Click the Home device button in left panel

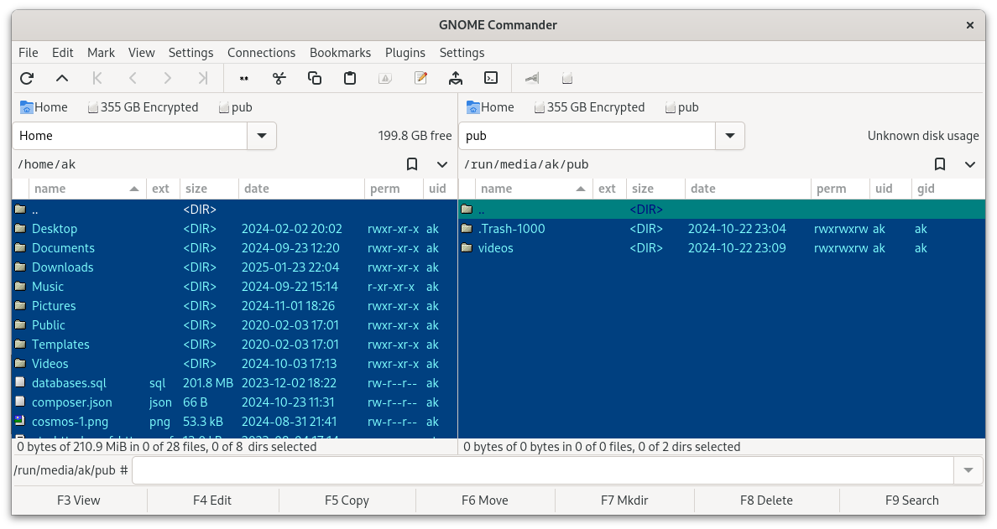click(x=44, y=107)
